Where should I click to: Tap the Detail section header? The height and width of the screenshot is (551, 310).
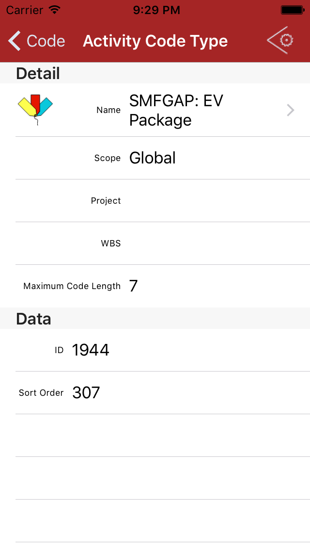38,74
